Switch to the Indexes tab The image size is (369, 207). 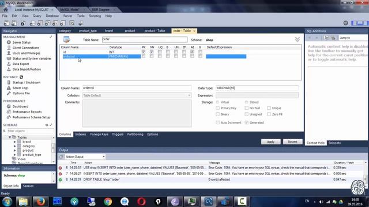(x=81, y=134)
